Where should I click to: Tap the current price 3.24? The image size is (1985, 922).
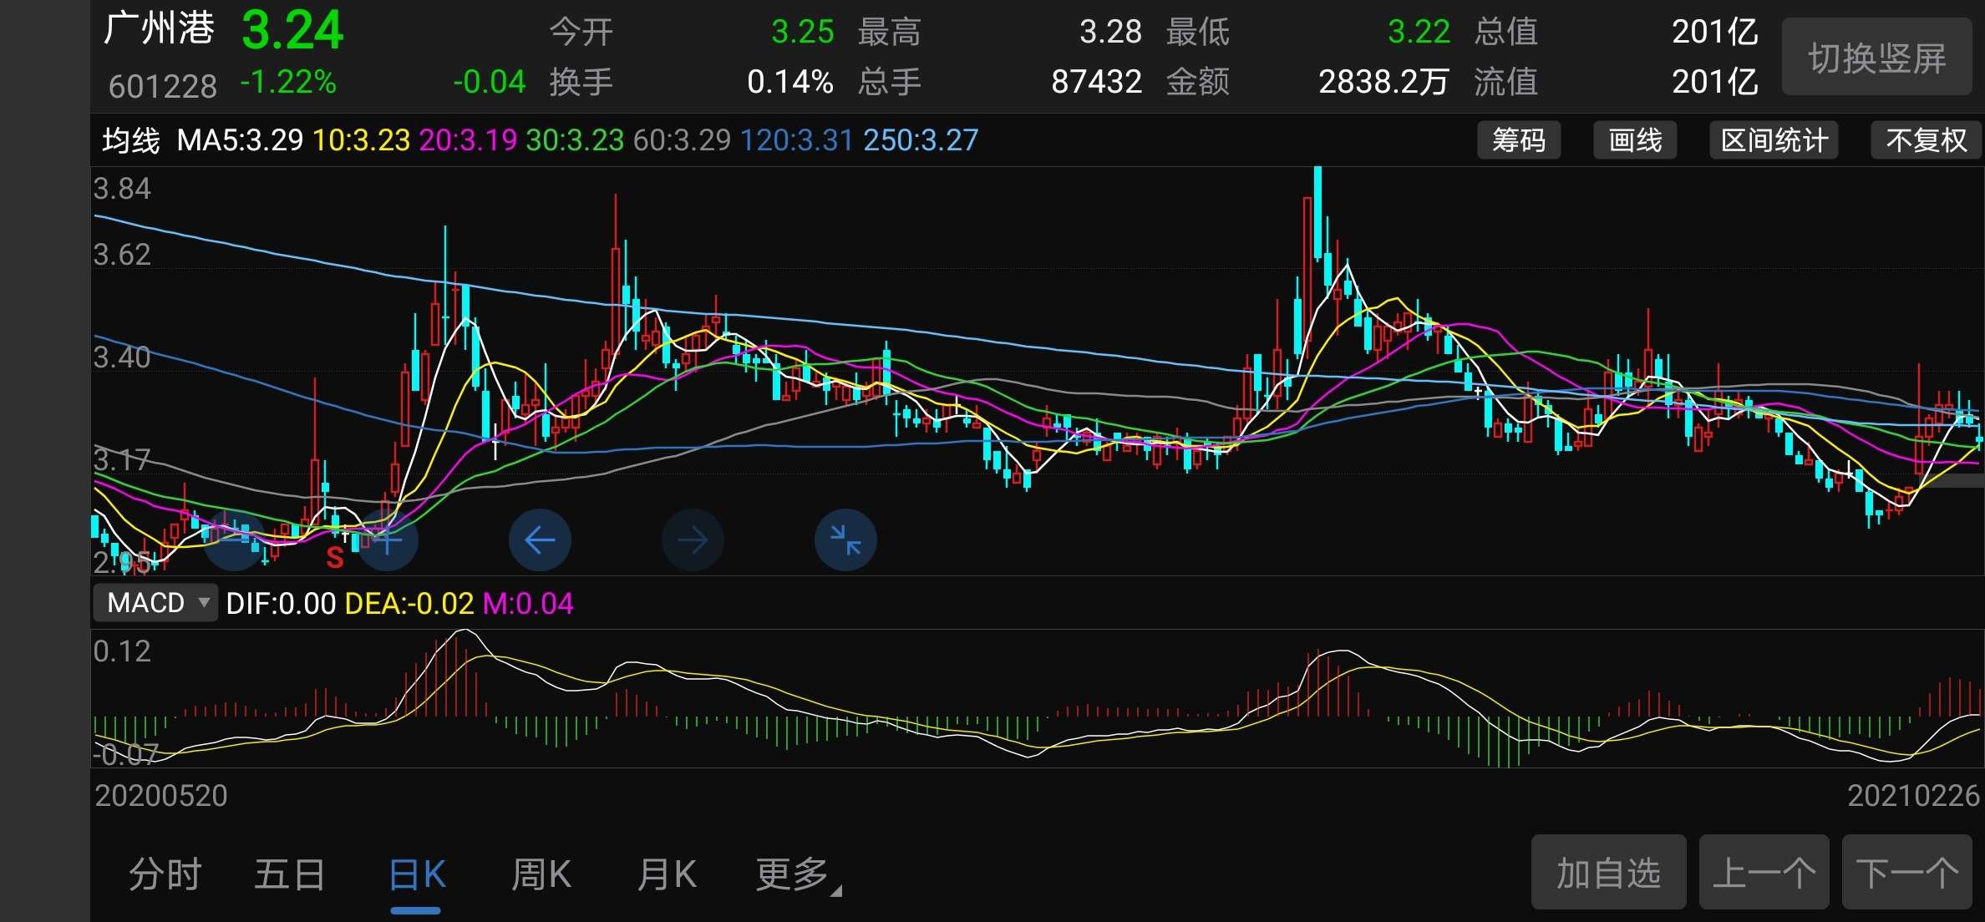(292, 31)
